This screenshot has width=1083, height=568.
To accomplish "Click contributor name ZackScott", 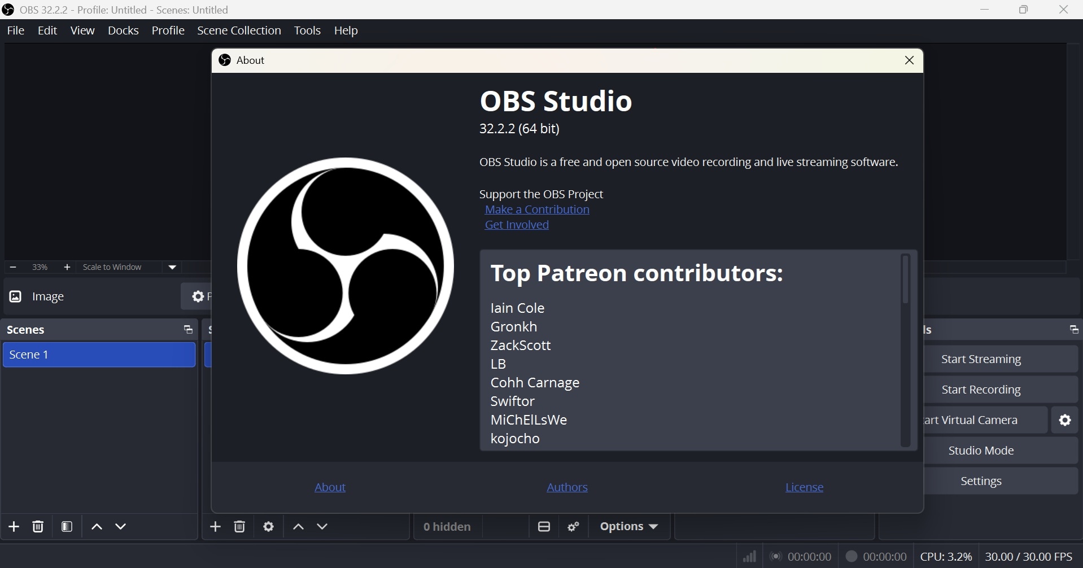I will coord(521,346).
